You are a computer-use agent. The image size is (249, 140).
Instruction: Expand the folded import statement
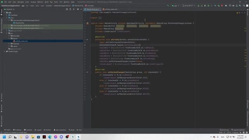[100, 18]
